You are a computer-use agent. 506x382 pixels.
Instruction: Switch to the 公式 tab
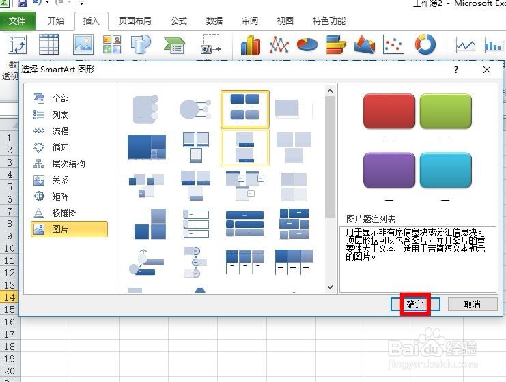[179, 21]
